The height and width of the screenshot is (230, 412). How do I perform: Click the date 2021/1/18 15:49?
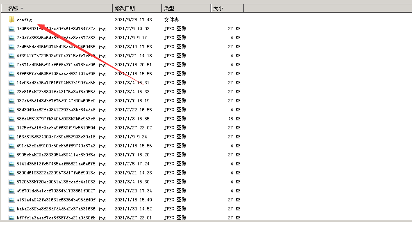133,200
